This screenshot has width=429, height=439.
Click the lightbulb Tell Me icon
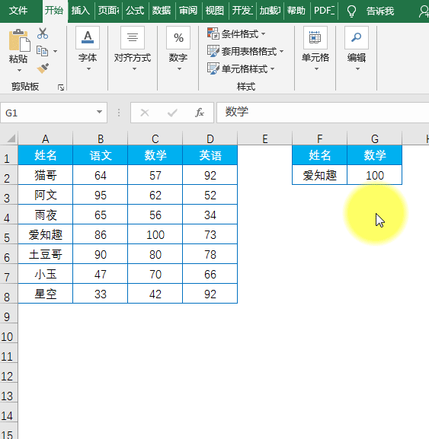(351, 11)
